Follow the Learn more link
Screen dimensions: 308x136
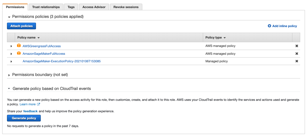coord(28,104)
